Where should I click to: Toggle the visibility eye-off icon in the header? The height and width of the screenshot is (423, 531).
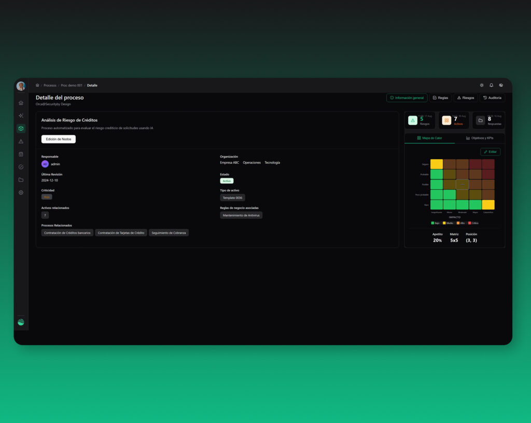click(x=501, y=86)
